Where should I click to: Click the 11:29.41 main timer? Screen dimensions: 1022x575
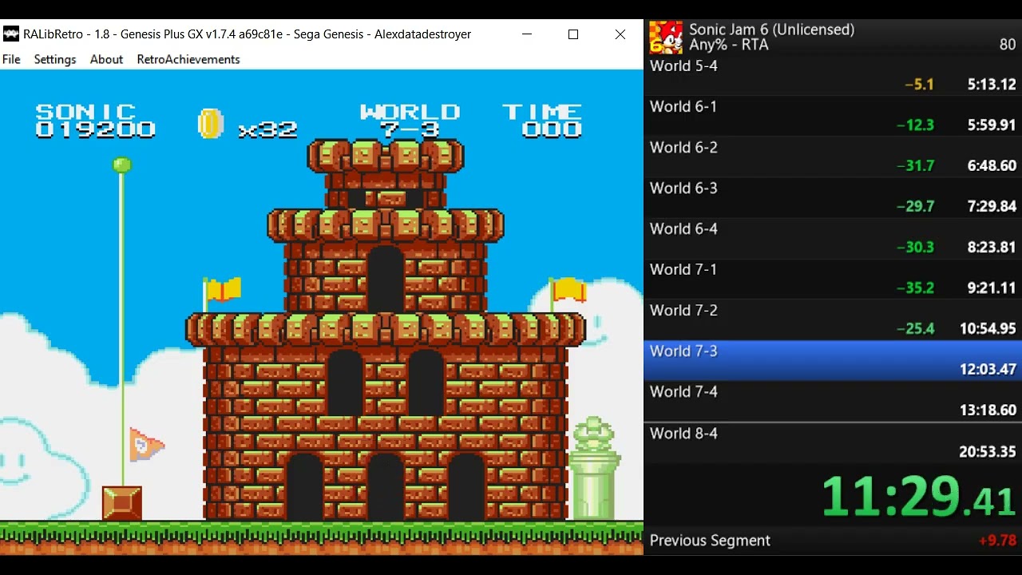click(x=919, y=495)
